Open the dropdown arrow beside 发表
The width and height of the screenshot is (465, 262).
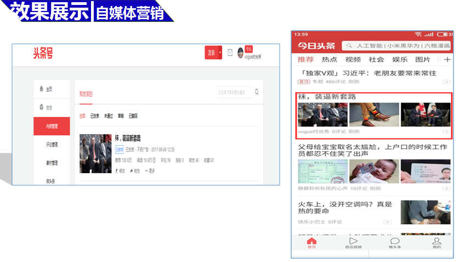tap(220, 53)
